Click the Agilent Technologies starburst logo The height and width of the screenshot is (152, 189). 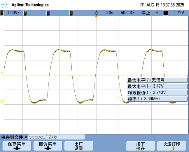6,5
